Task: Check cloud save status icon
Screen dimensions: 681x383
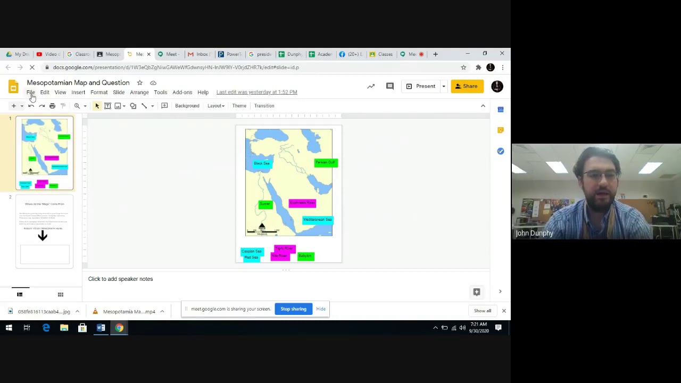Action: 153,82
